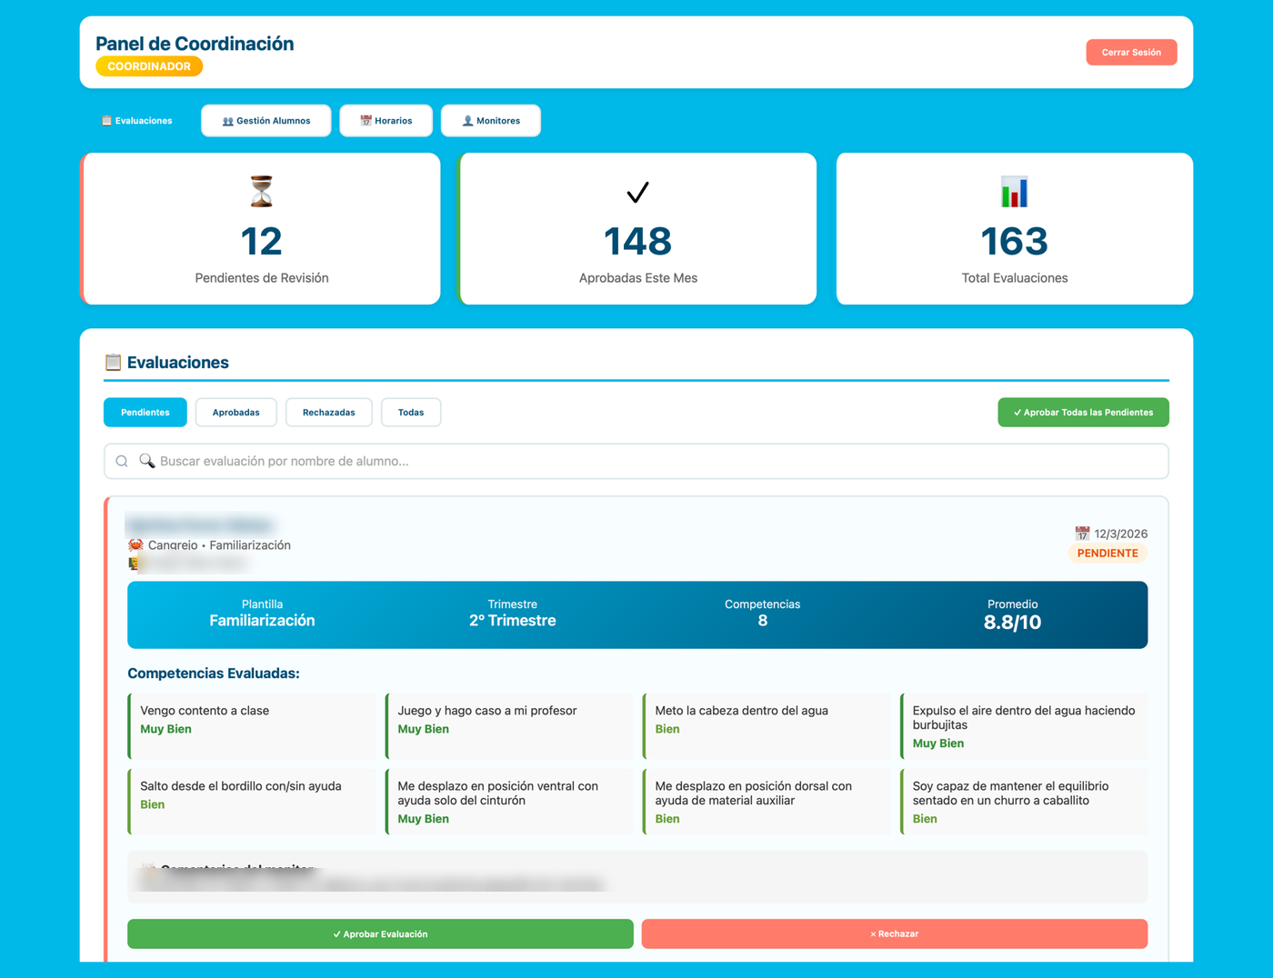This screenshot has height=978, width=1273.
Task: Open the Horarios tab
Action: 386,121
